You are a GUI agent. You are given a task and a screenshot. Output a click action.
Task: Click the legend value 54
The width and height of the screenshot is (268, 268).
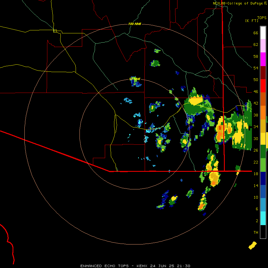[256, 68]
